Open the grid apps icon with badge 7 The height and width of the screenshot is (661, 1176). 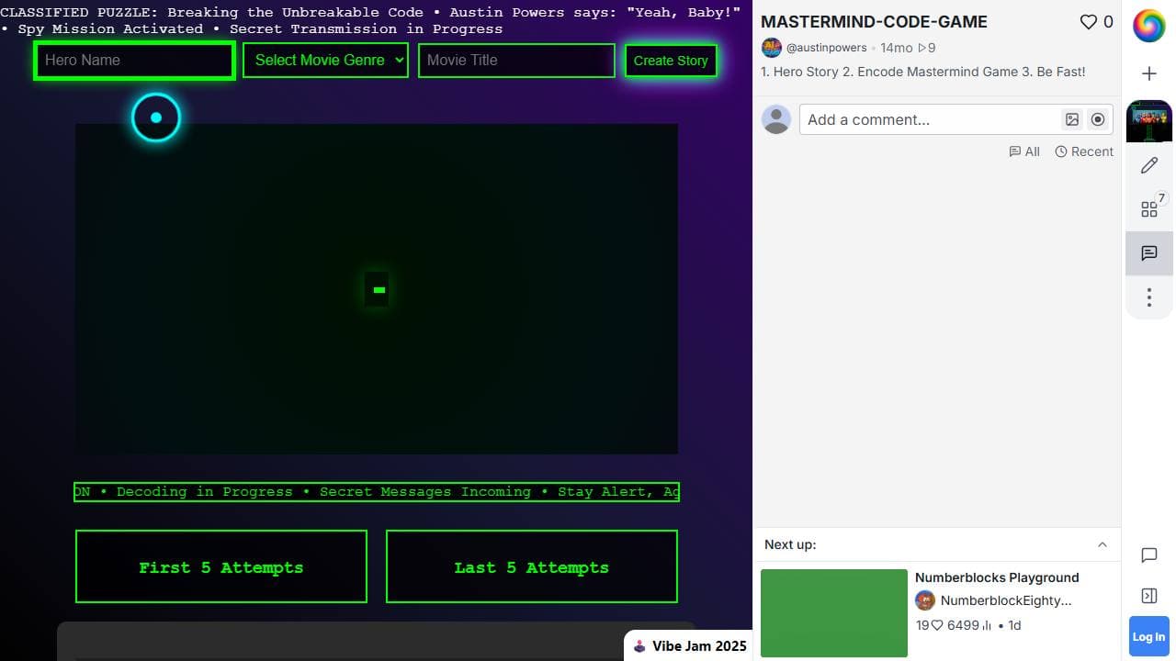tap(1149, 208)
